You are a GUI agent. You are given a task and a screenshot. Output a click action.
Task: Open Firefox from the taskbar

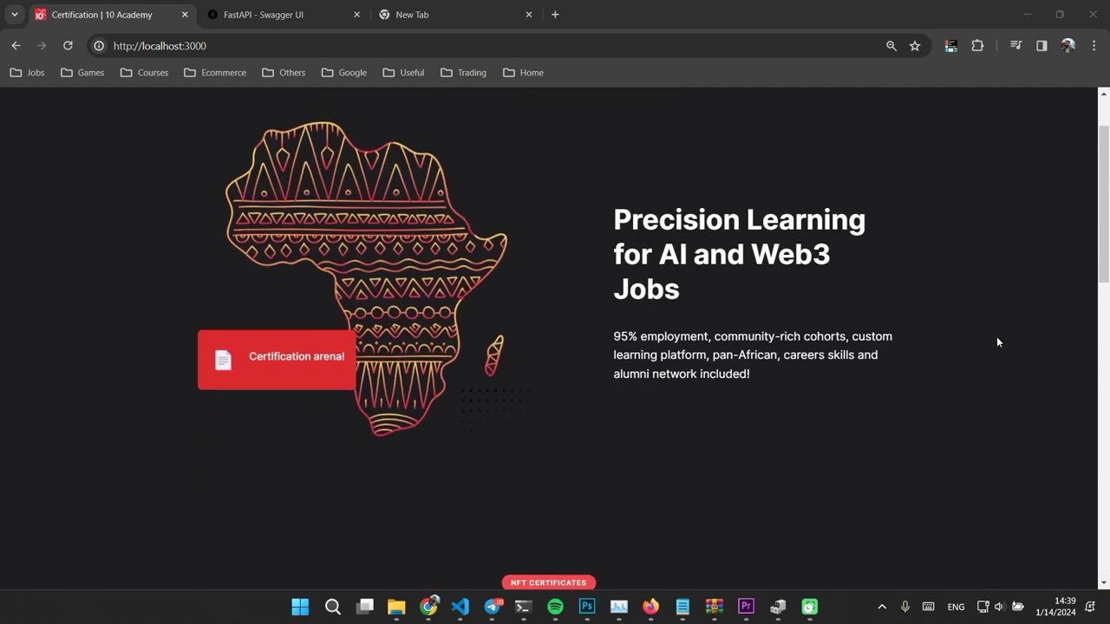click(650, 607)
